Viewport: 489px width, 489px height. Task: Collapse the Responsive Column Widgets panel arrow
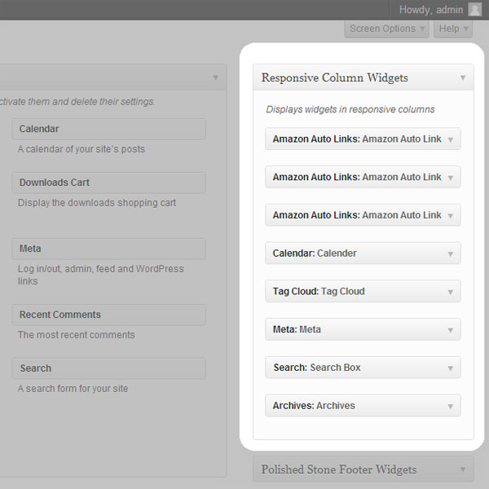point(463,78)
